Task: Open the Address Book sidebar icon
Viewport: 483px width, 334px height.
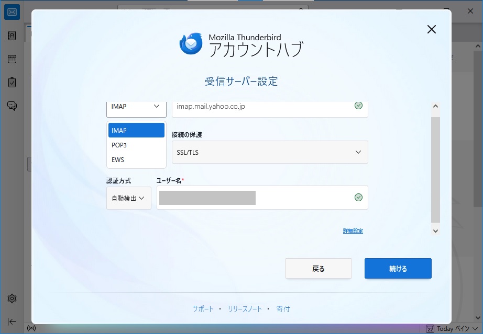Action: point(12,36)
